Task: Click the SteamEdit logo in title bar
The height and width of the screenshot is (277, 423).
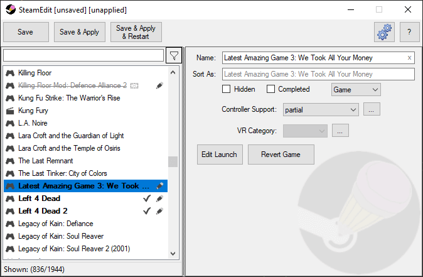Action: coord(11,9)
